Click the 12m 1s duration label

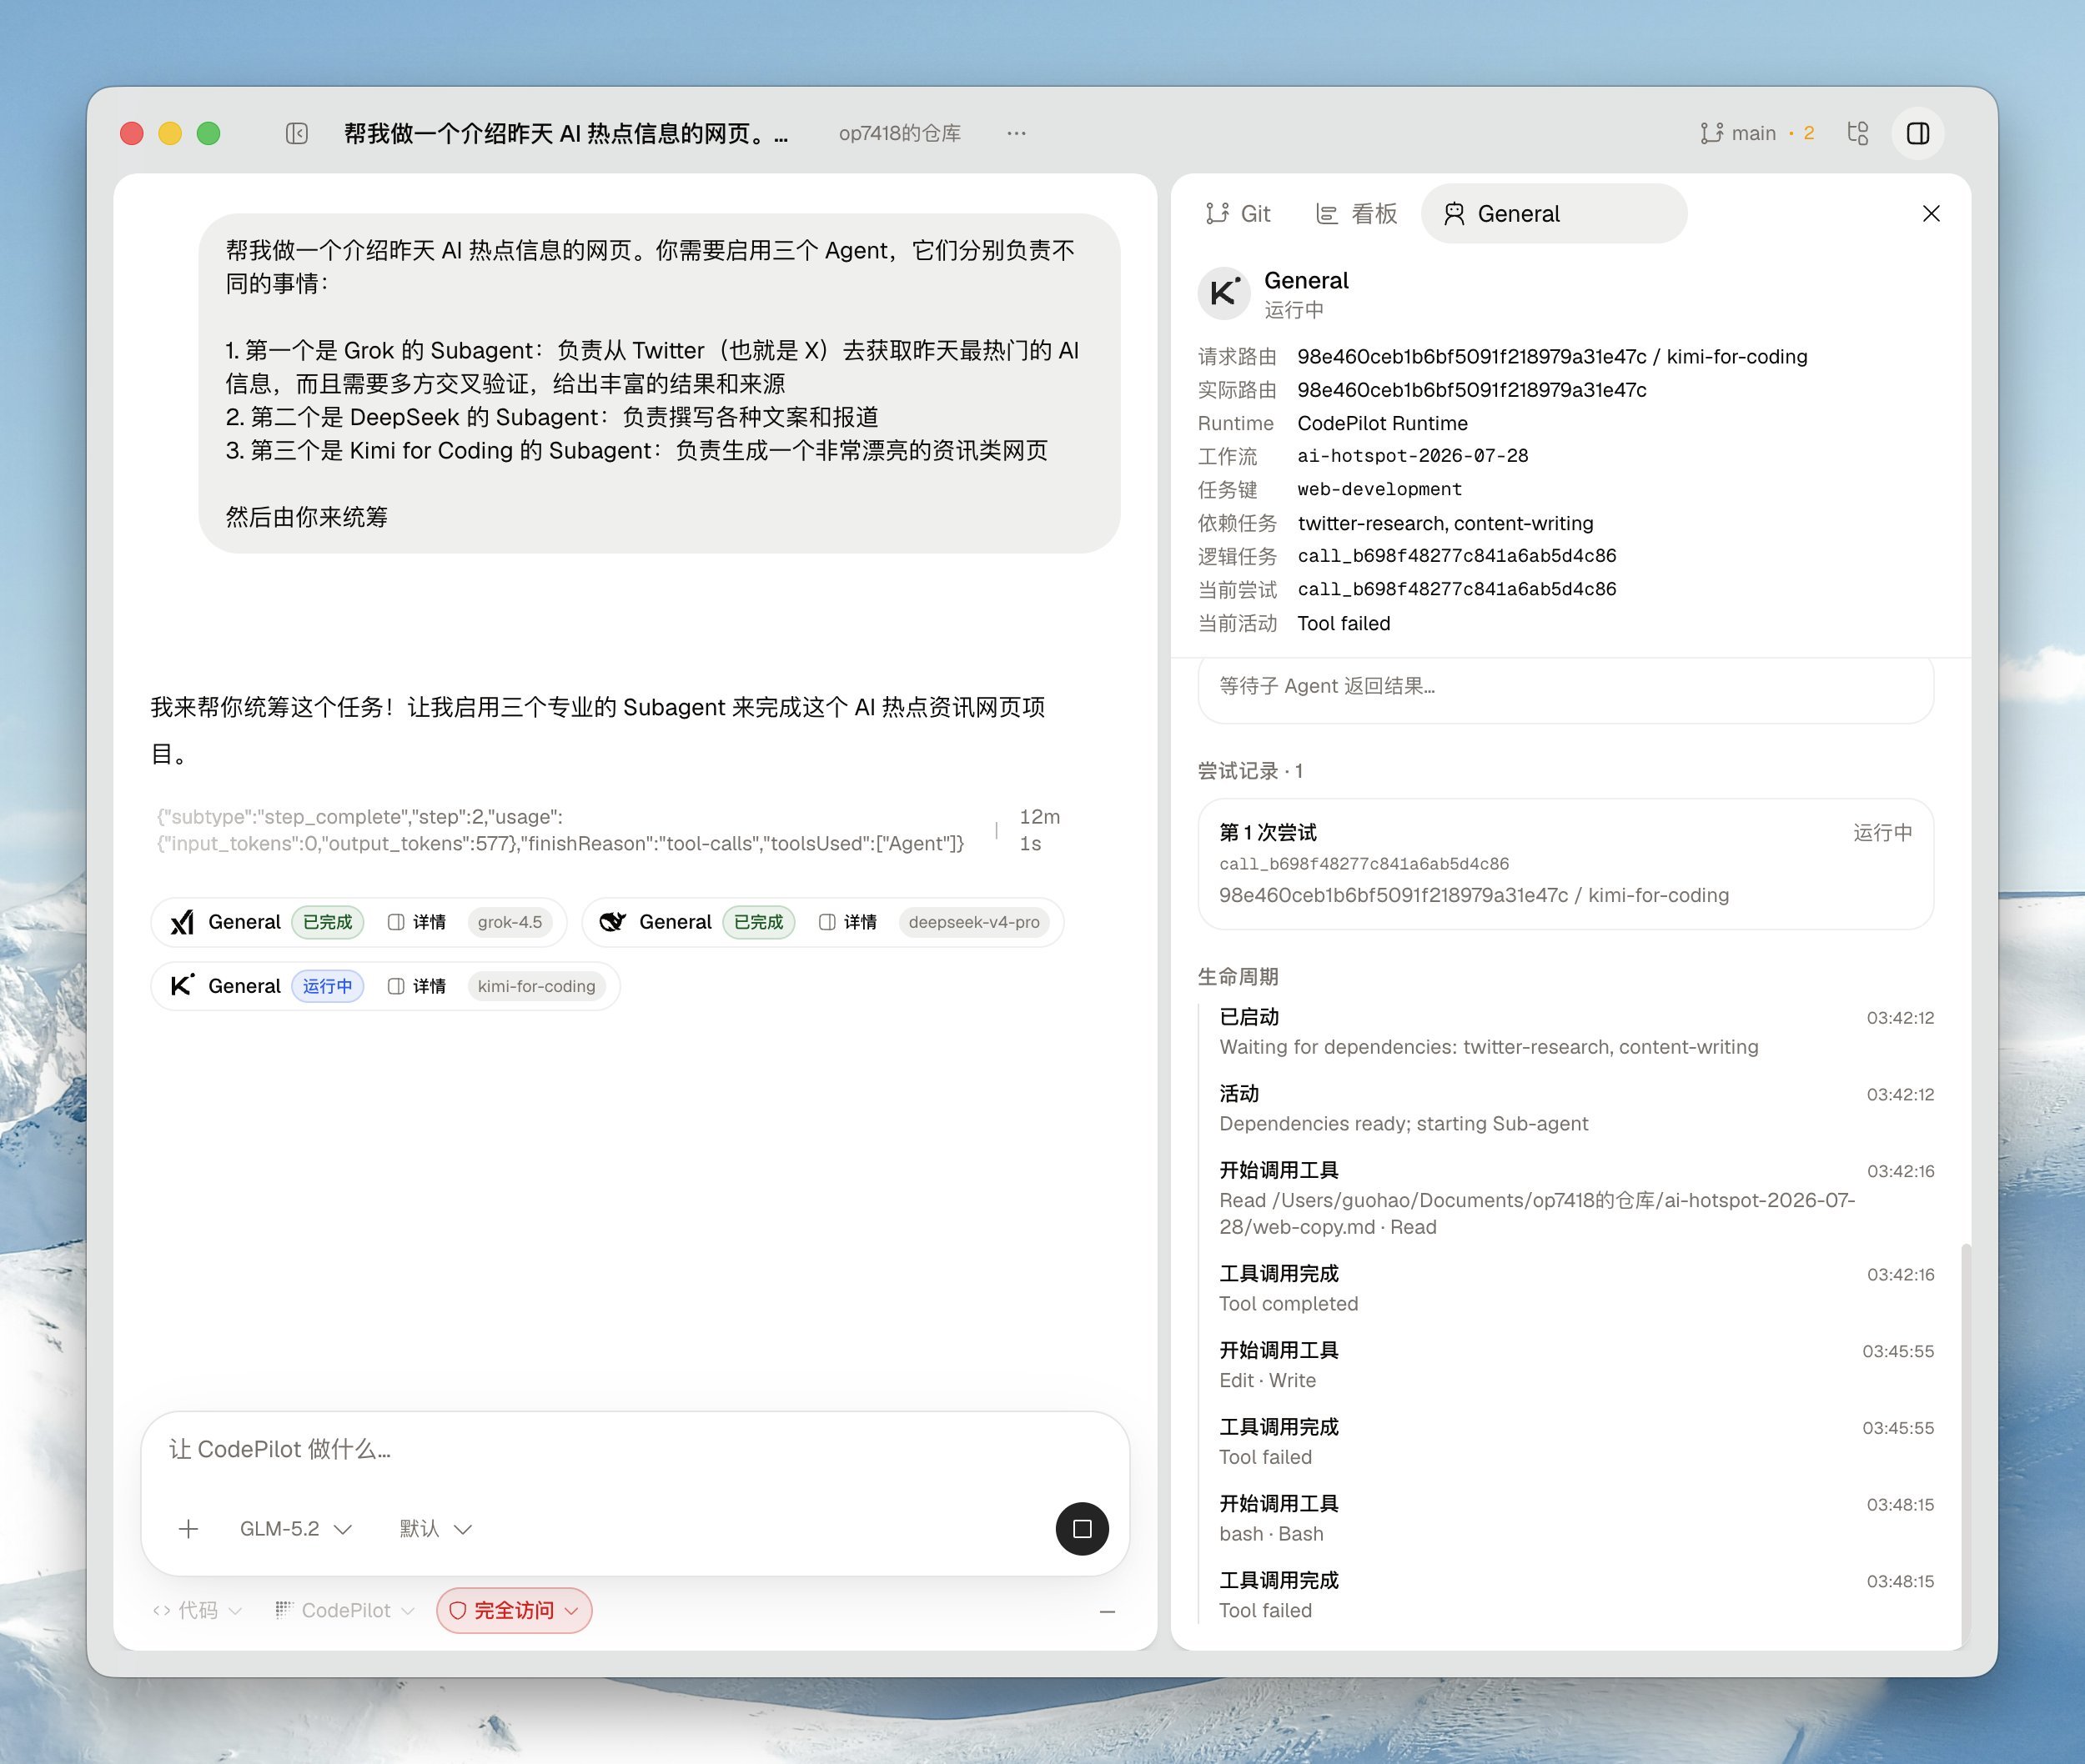point(1039,830)
